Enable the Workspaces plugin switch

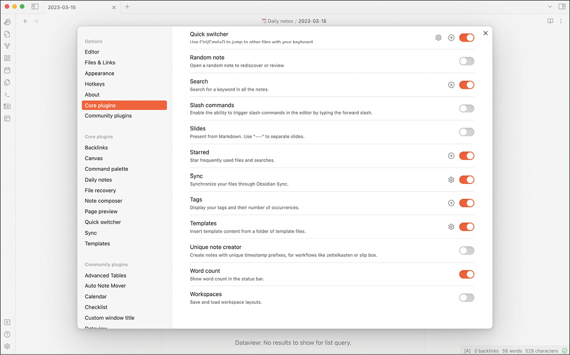point(466,298)
